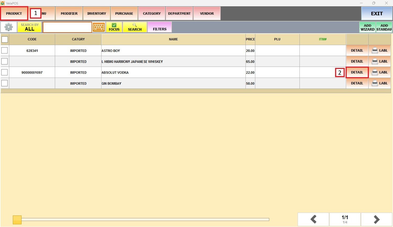
Task: Open the Search By ALL selector
Action: coord(29,27)
